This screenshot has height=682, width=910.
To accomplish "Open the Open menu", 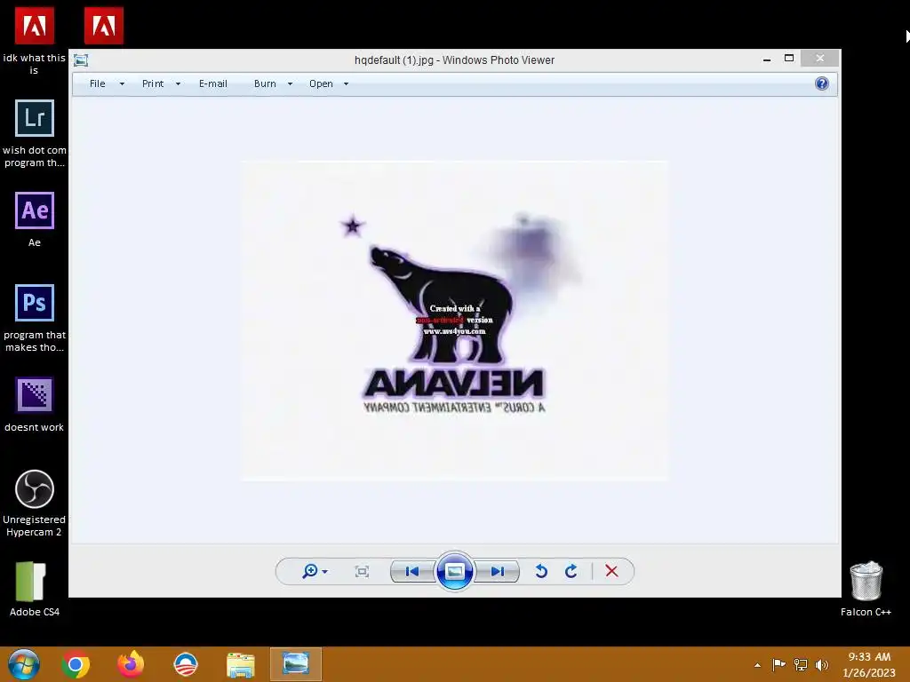I will pos(321,83).
